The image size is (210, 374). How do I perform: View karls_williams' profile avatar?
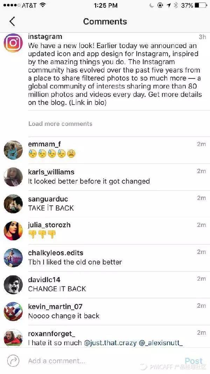coord(13,177)
